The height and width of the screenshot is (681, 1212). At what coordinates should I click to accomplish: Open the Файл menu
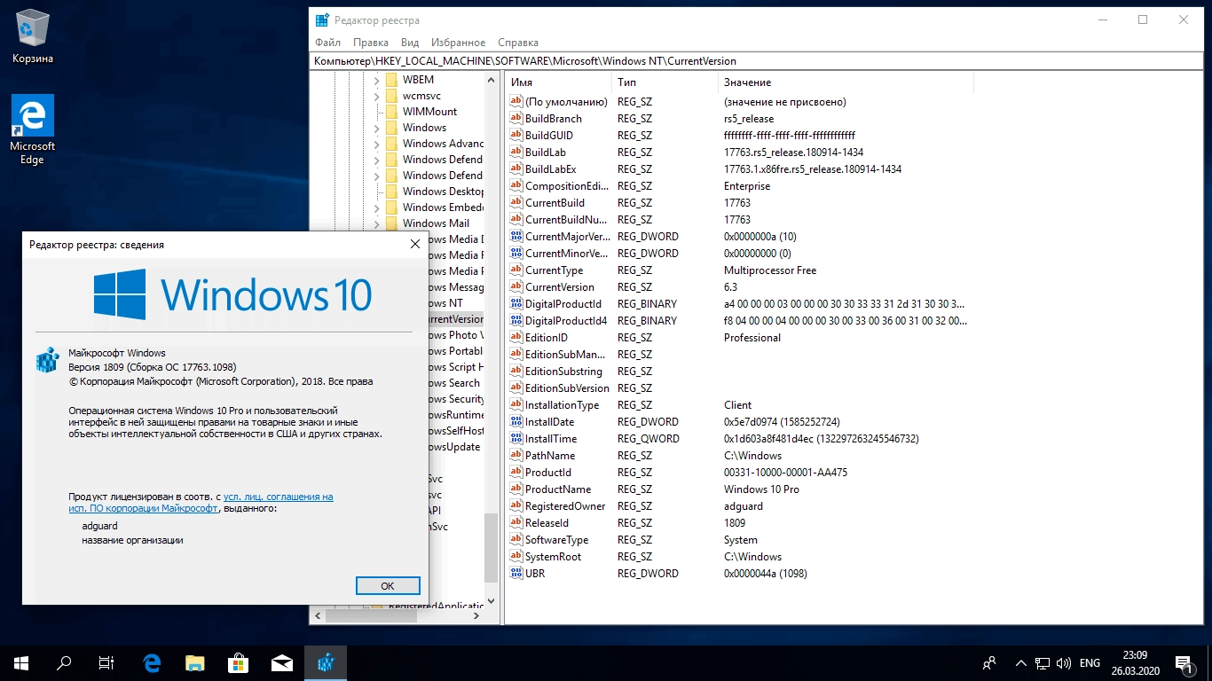[327, 43]
